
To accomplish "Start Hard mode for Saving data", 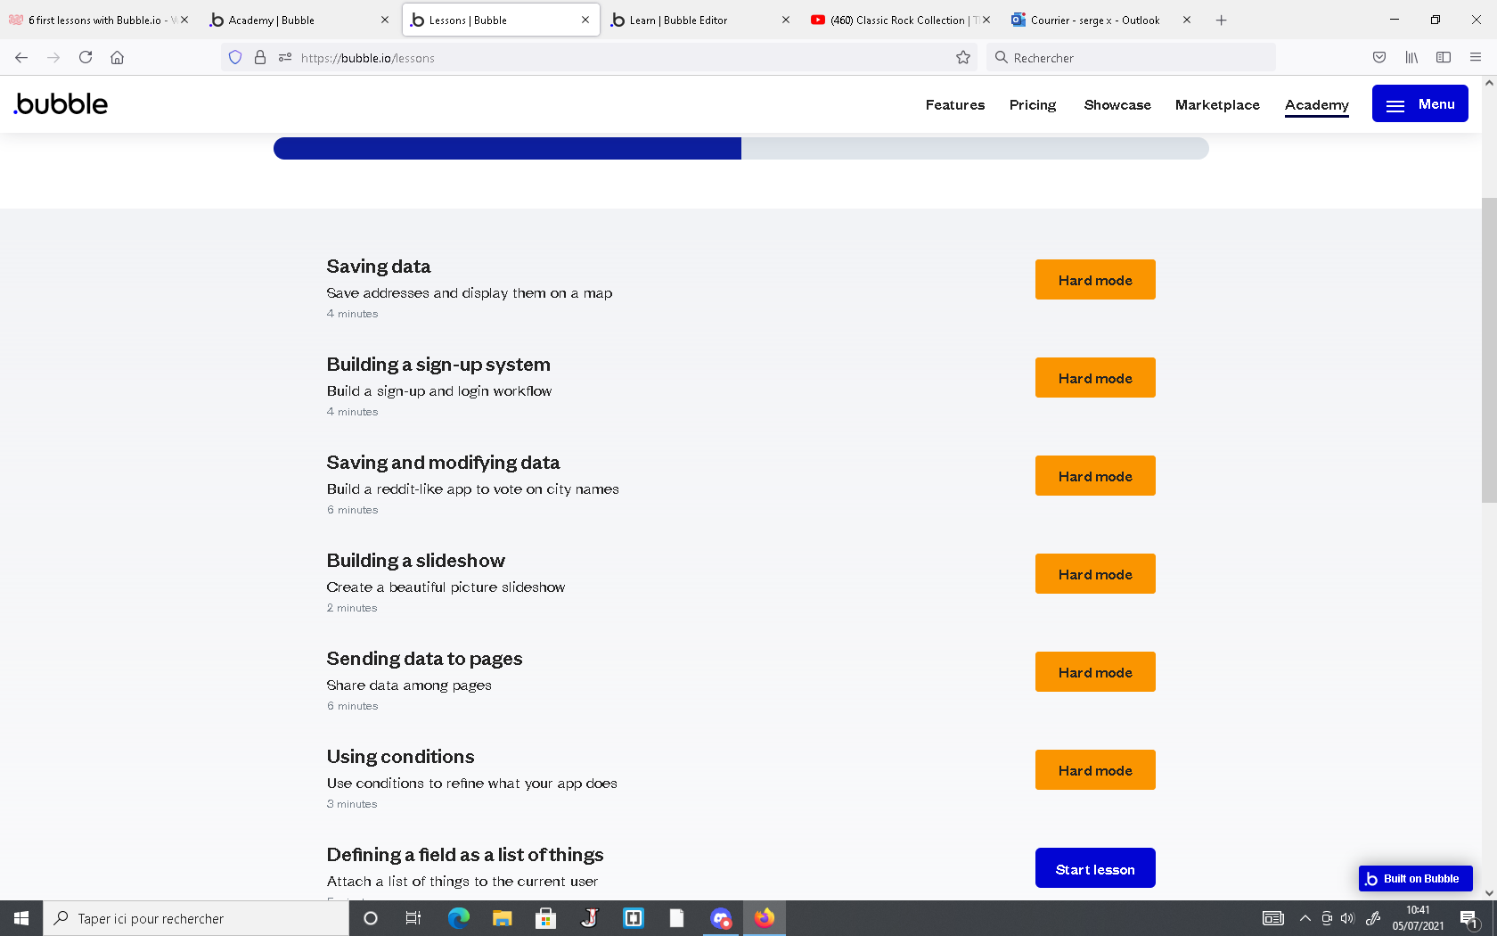I will (1095, 280).
